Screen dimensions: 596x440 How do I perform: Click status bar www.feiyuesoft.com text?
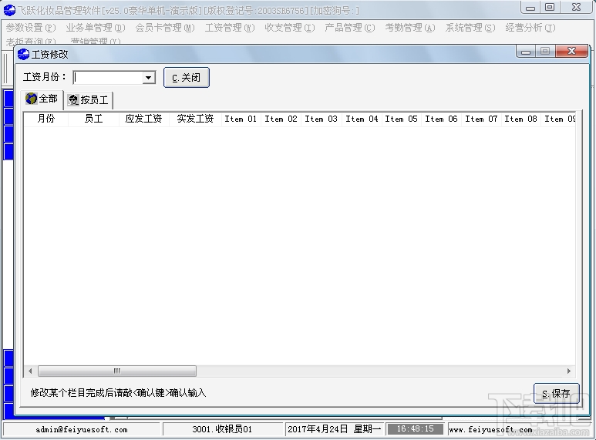[490, 430]
